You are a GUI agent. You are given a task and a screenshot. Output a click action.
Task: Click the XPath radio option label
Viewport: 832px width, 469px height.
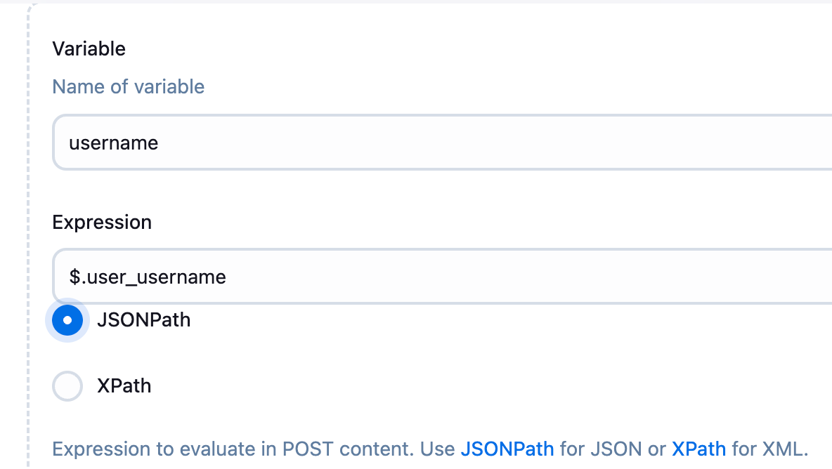click(x=124, y=386)
